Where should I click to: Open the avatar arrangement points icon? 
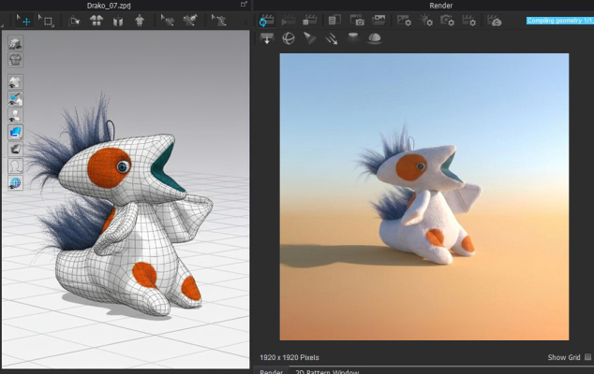(140, 20)
